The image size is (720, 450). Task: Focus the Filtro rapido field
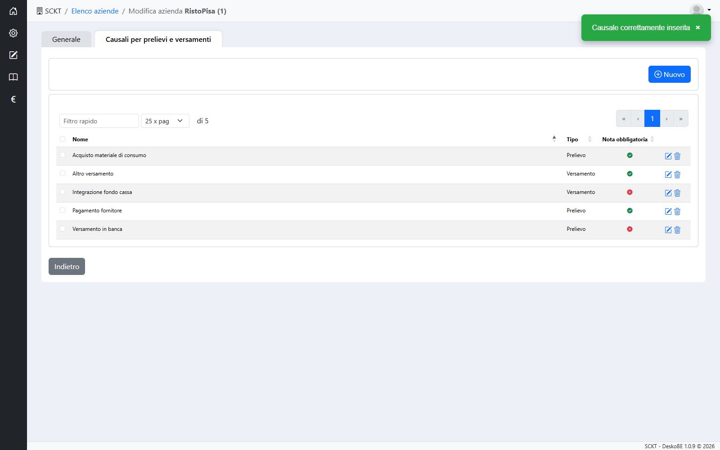pyautogui.click(x=99, y=121)
